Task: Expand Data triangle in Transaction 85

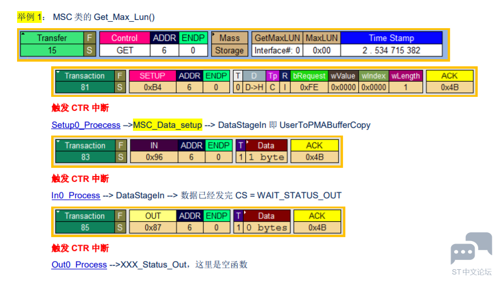Action: click(246, 212)
